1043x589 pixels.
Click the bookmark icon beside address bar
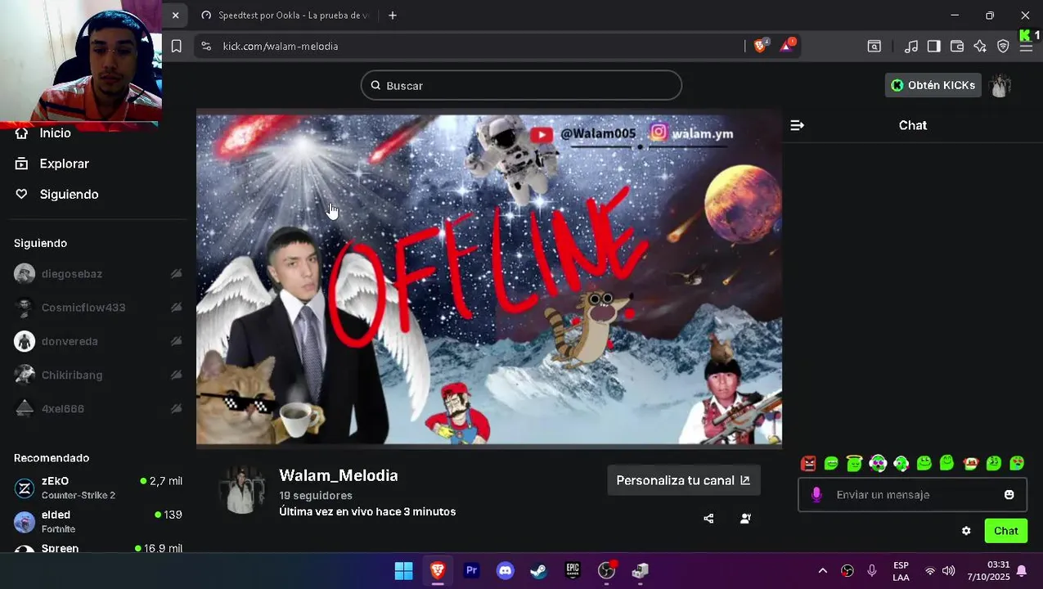point(176,47)
